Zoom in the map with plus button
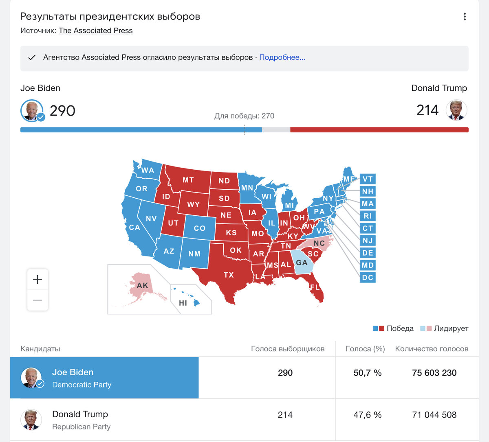This screenshot has height=442, width=489. pyautogui.click(x=37, y=279)
